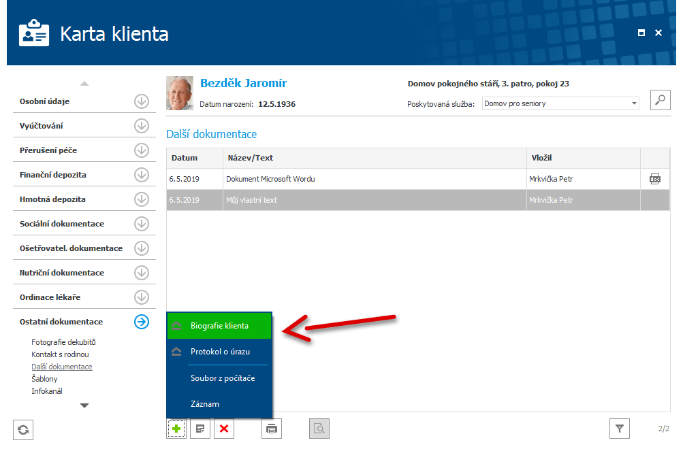Click the refresh arrows button
683x451 pixels.
(x=23, y=430)
